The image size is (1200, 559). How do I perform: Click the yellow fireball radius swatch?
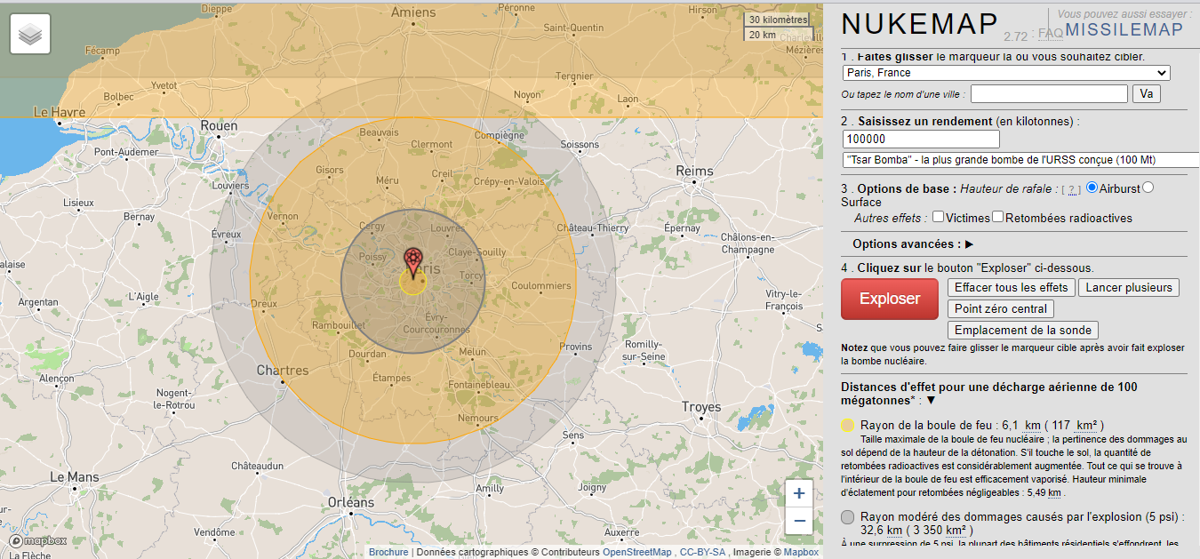pyautogui.click(x=848, y=426)
